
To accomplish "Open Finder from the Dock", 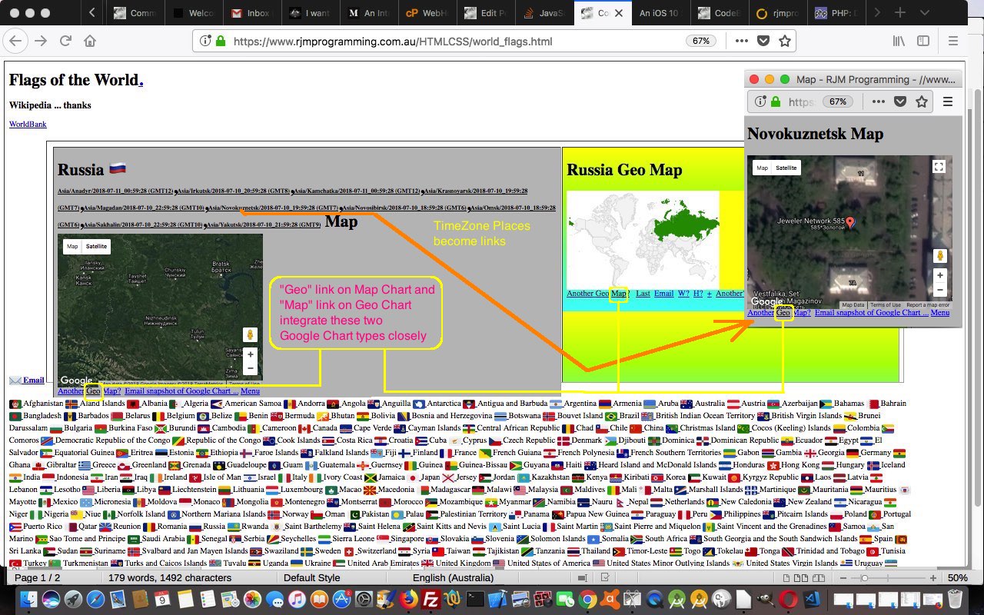I will click(x=28, y=599).
